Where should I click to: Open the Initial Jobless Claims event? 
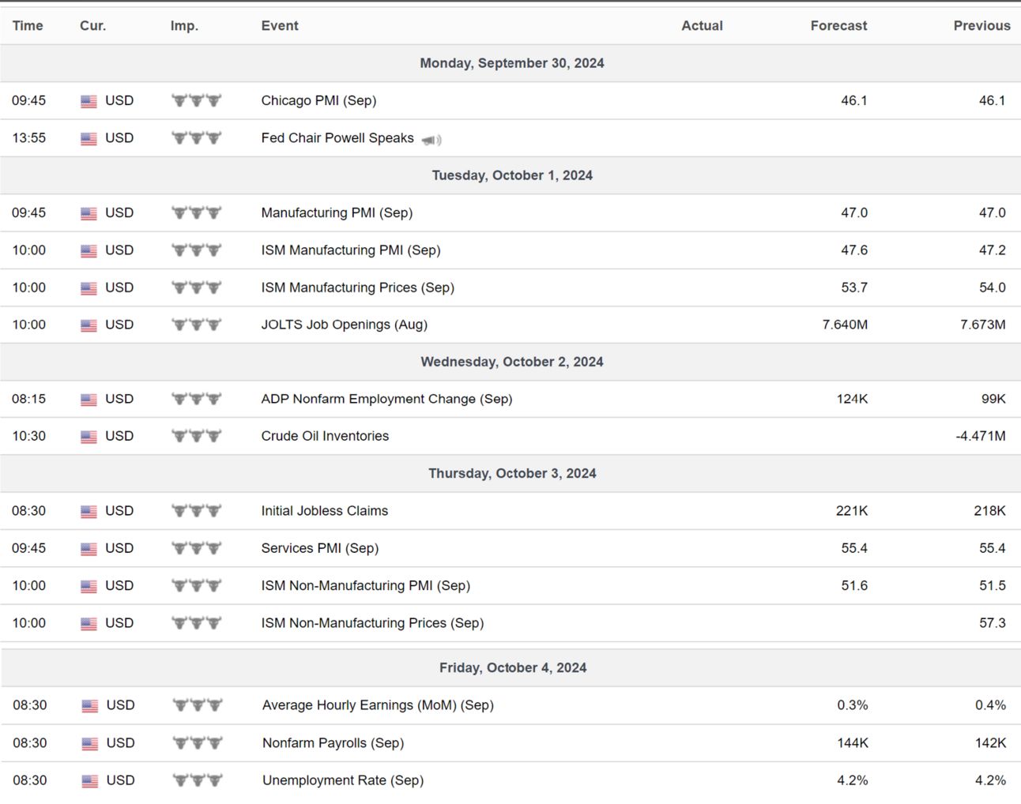[324, 510]
